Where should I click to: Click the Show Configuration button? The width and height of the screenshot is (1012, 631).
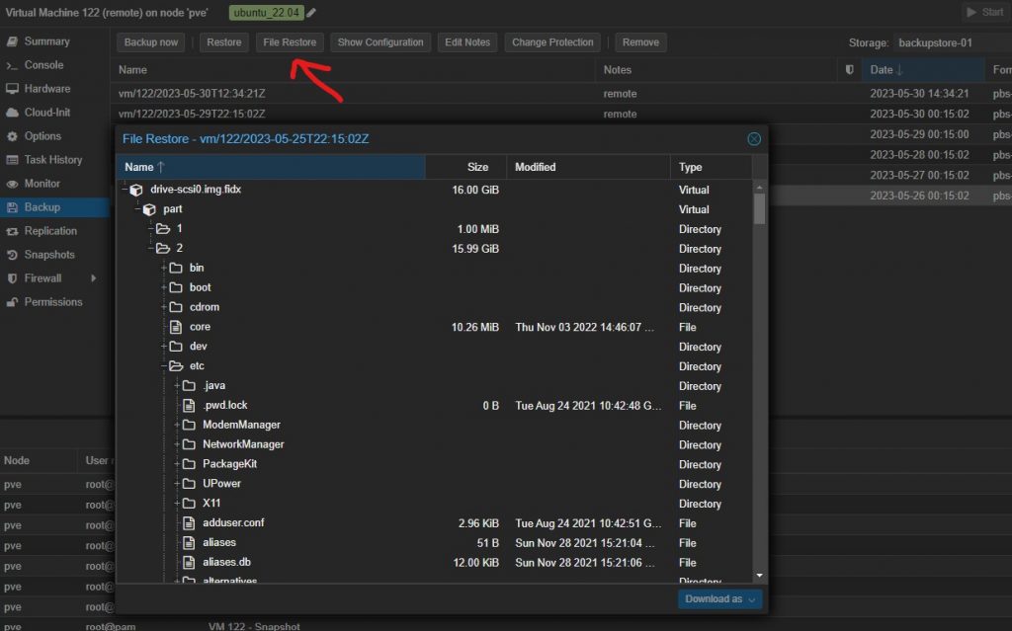[x=380, y=42]
